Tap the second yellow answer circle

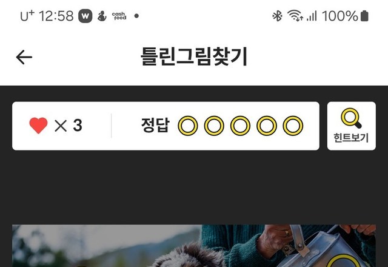tap(214, 126)
